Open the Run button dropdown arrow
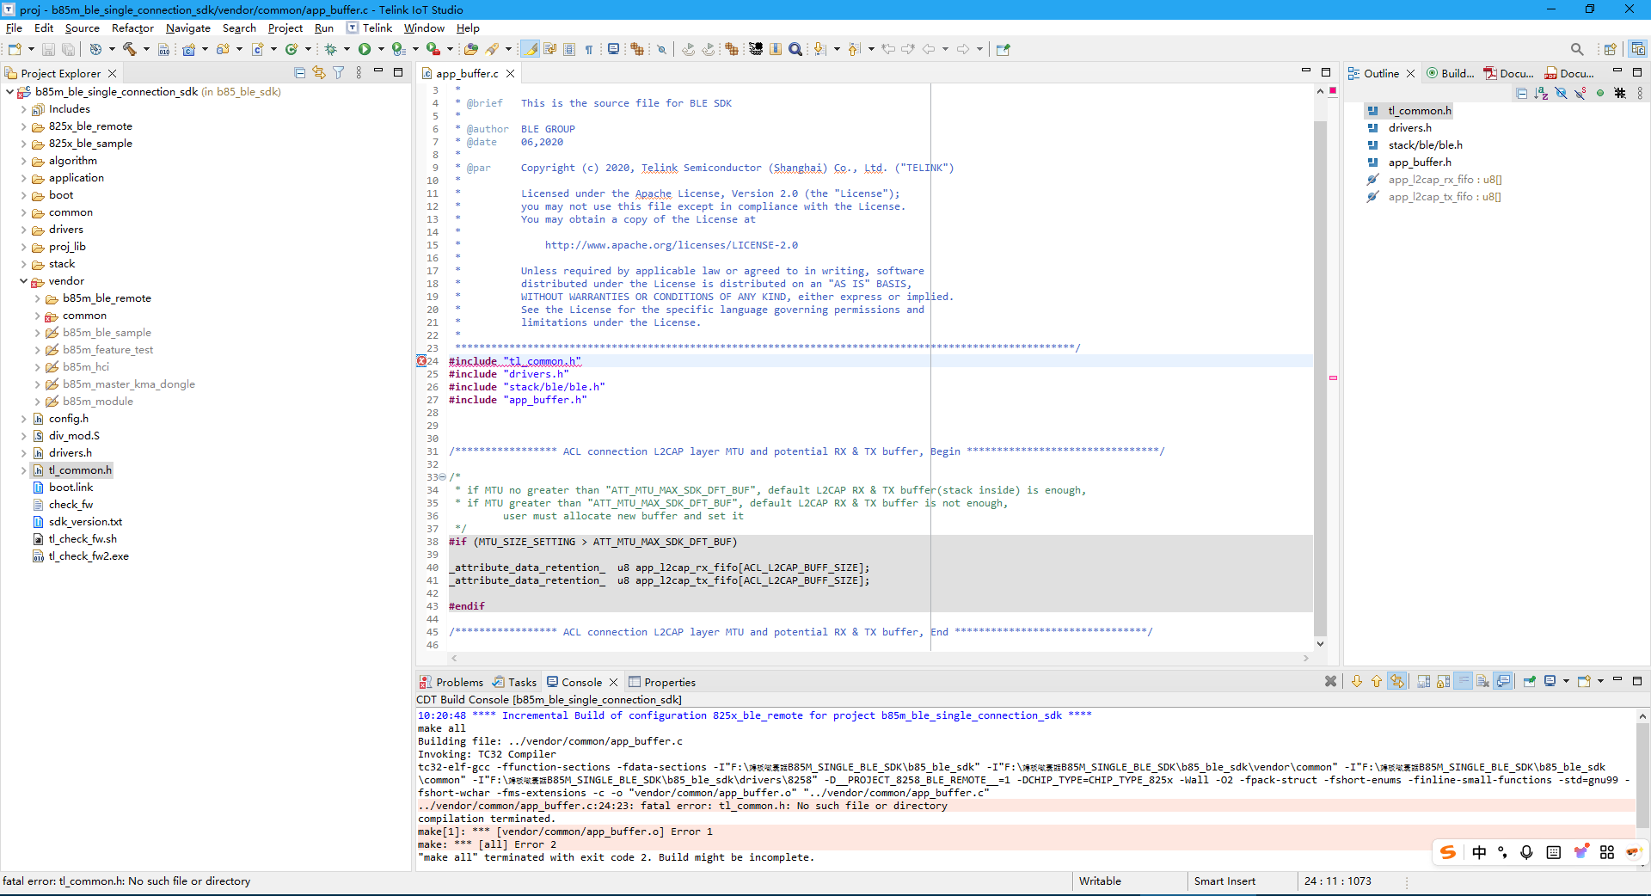Screen dimensions: 1651x896 (x=381, y=49)
